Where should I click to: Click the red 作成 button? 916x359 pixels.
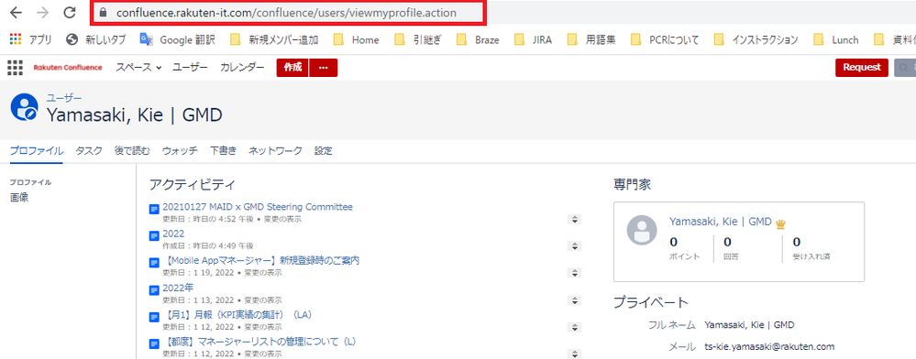pyautogui.click(x=292, y=68)
